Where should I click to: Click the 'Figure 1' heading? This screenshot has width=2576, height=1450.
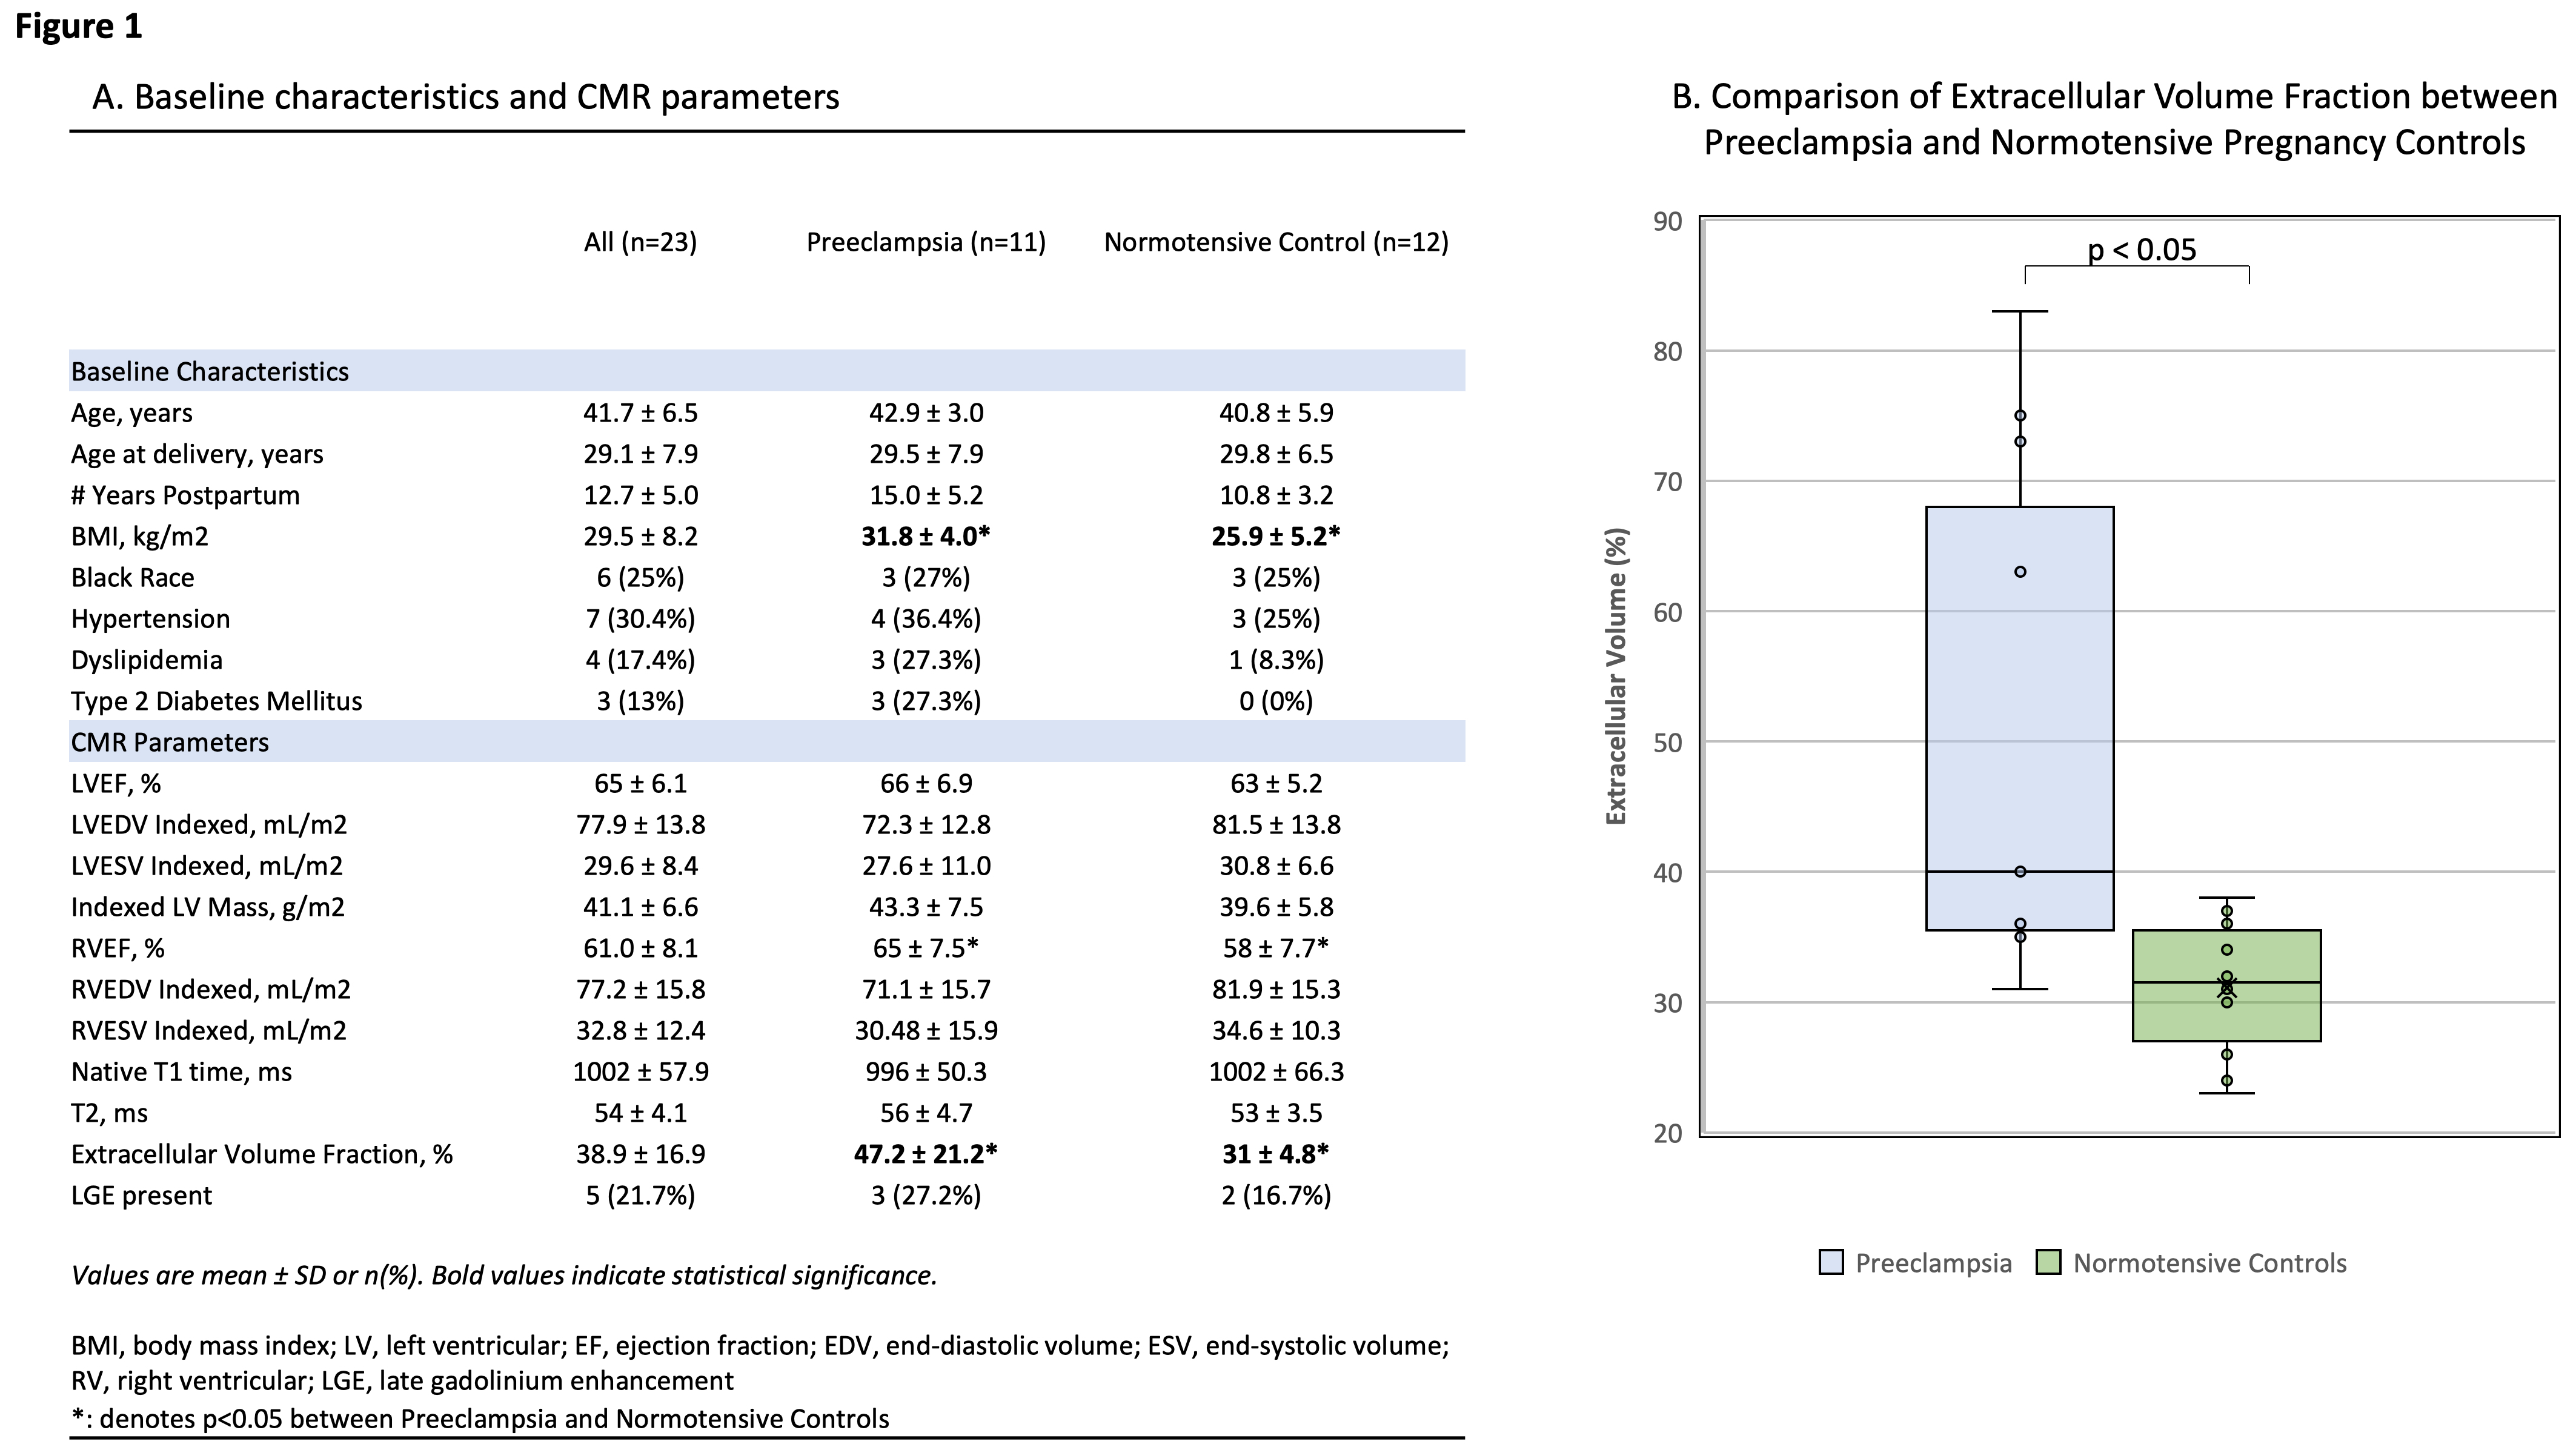click(79, 26)
